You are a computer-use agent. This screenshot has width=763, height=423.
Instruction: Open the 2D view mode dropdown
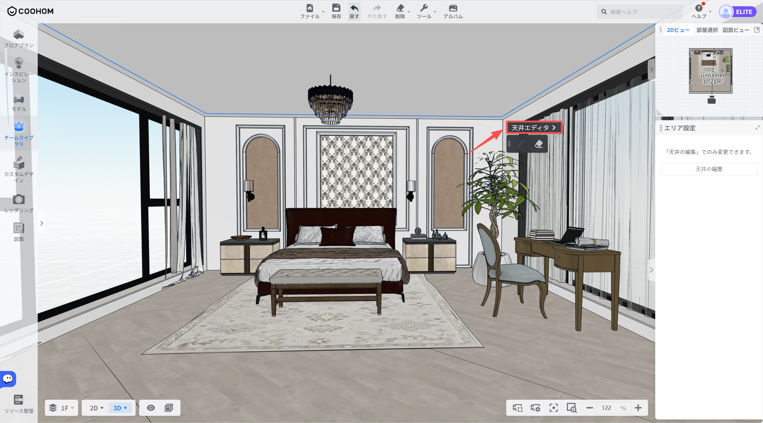[96, 408]
